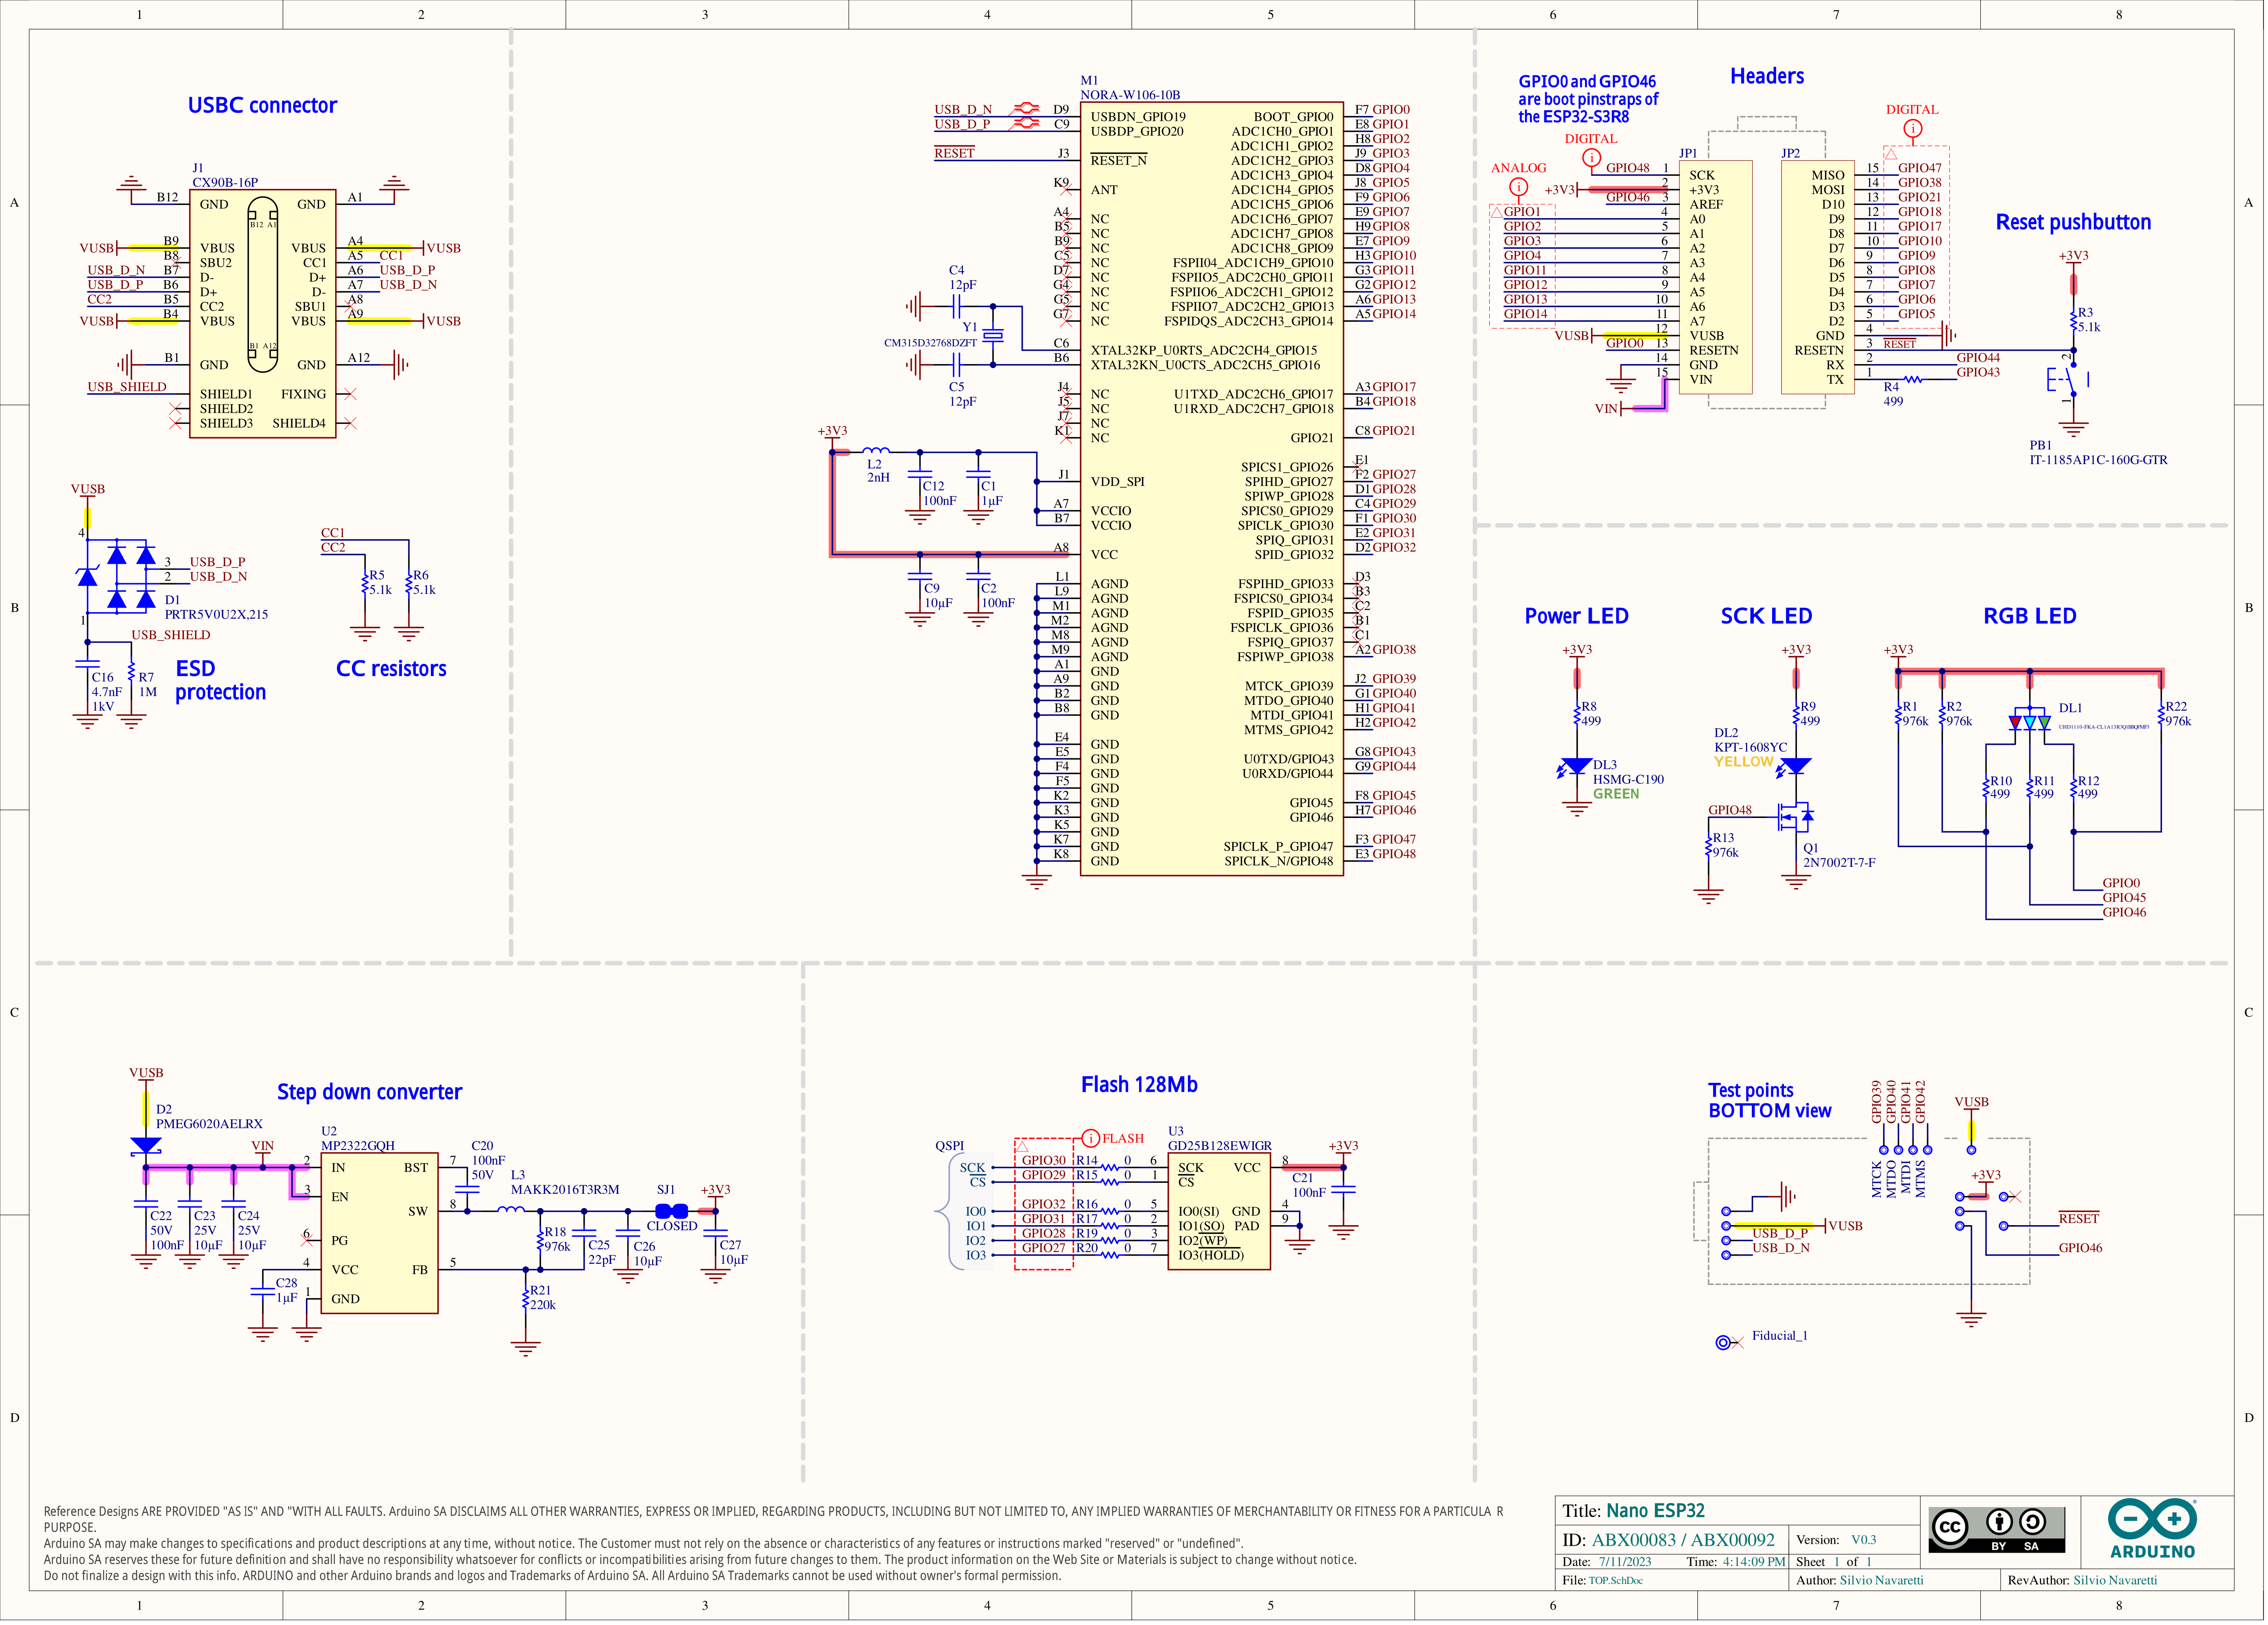This screenshot has height=1625, width=2268.
Task: Click the GPIO0/GPIO46 boot pinstraps note
Action: [x=1587, y=98]
